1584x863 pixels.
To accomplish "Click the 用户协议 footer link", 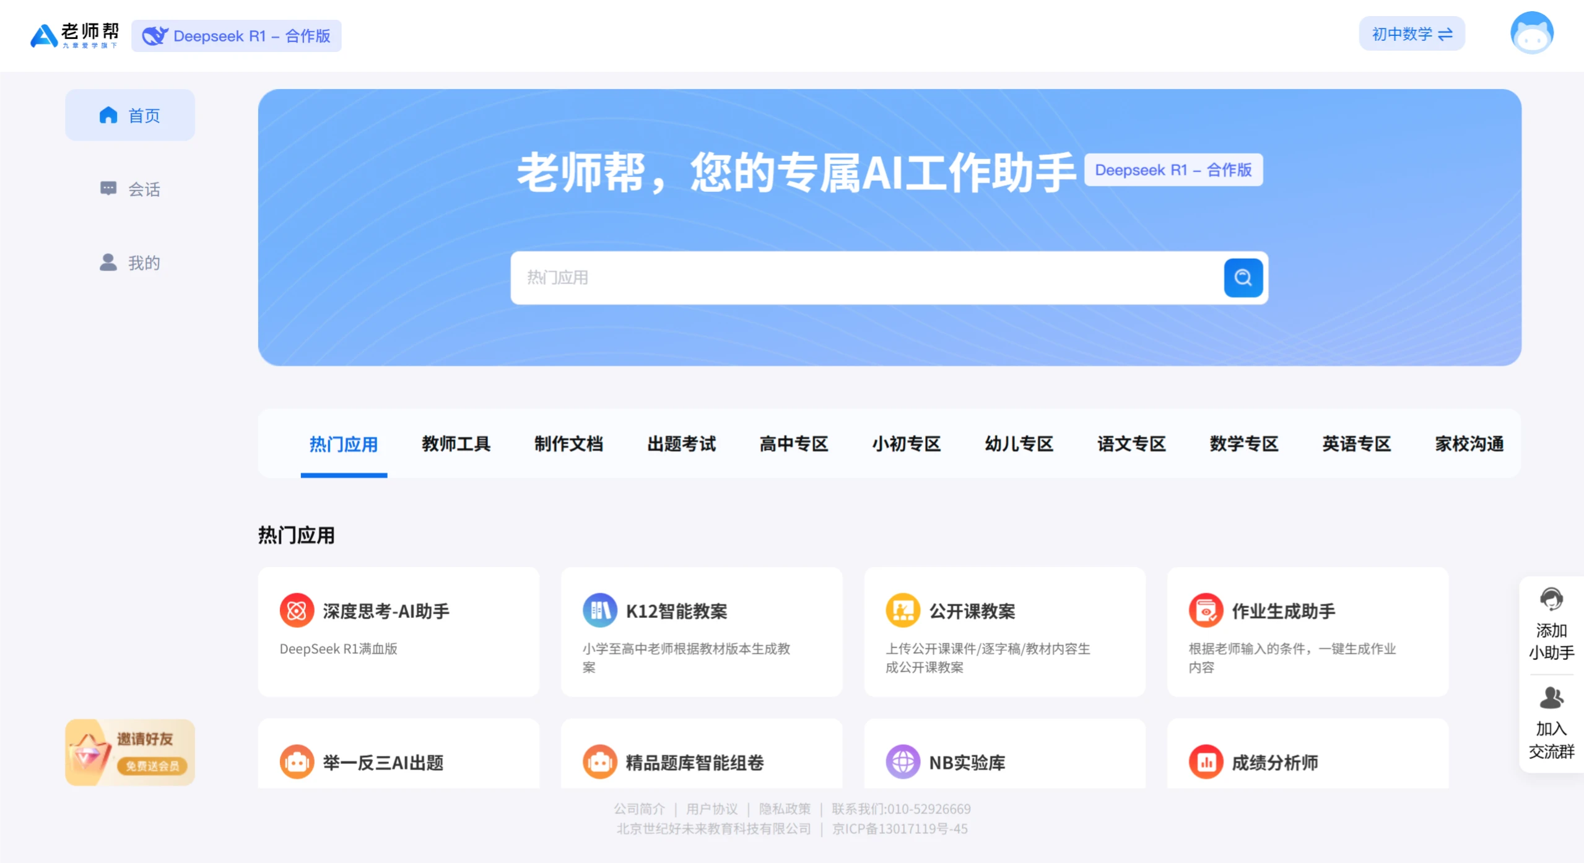I will (711, 809).
